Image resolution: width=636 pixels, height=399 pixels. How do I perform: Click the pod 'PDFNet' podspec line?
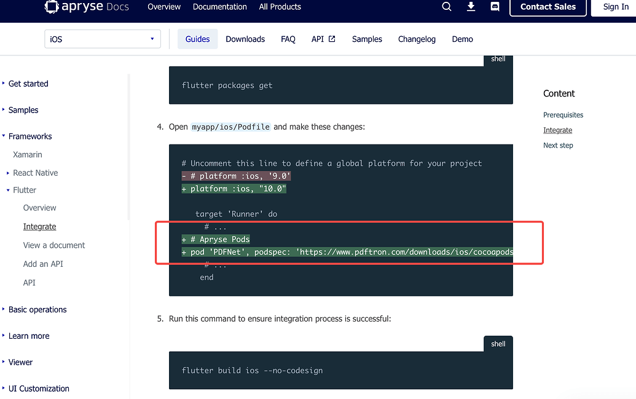click(347, 252)
